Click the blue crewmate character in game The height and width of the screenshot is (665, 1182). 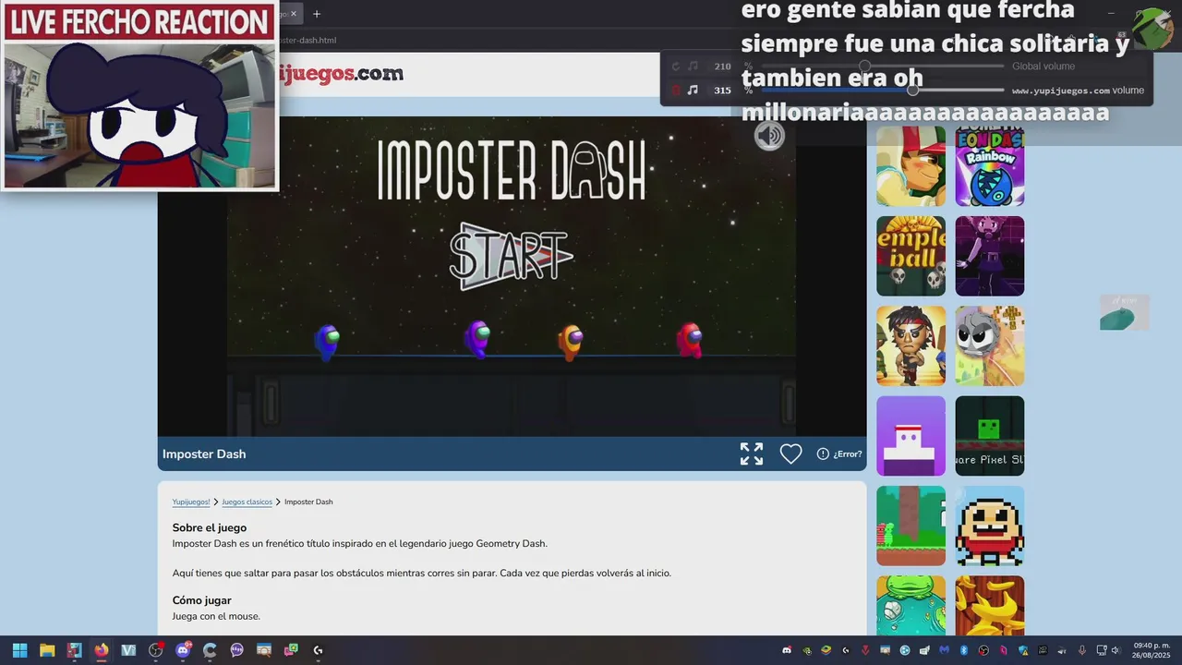pos(328,341)
